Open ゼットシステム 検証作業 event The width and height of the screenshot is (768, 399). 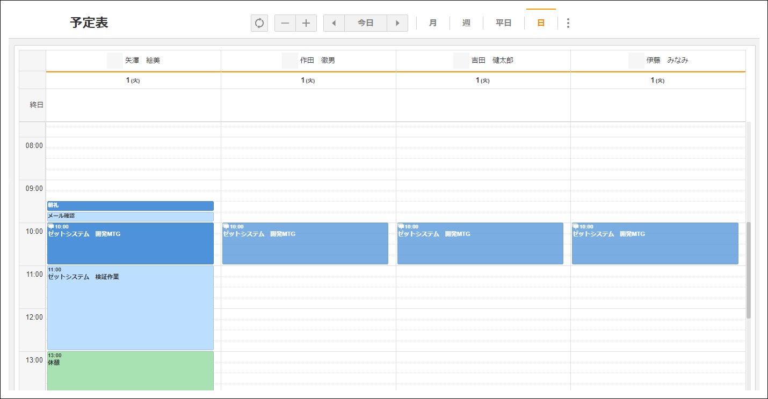(x=131, y=308)
